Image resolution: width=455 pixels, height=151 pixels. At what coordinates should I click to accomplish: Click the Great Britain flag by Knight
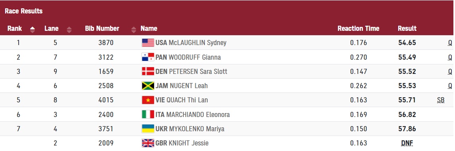148,143
